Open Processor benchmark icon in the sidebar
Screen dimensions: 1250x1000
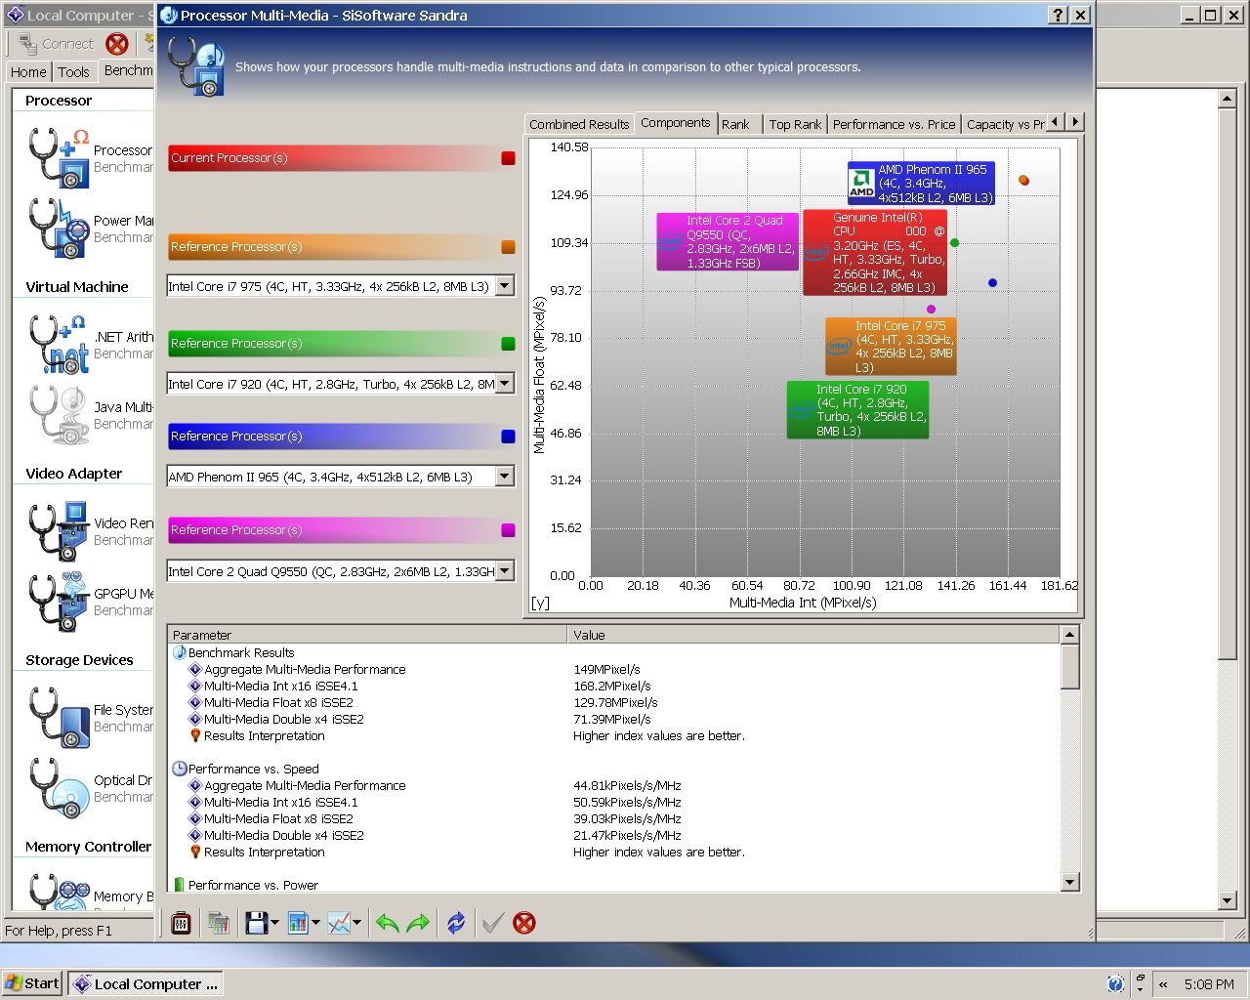point(59,158)
